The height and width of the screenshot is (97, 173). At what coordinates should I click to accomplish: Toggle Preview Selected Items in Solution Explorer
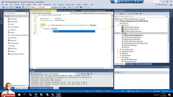coord(143,14)
